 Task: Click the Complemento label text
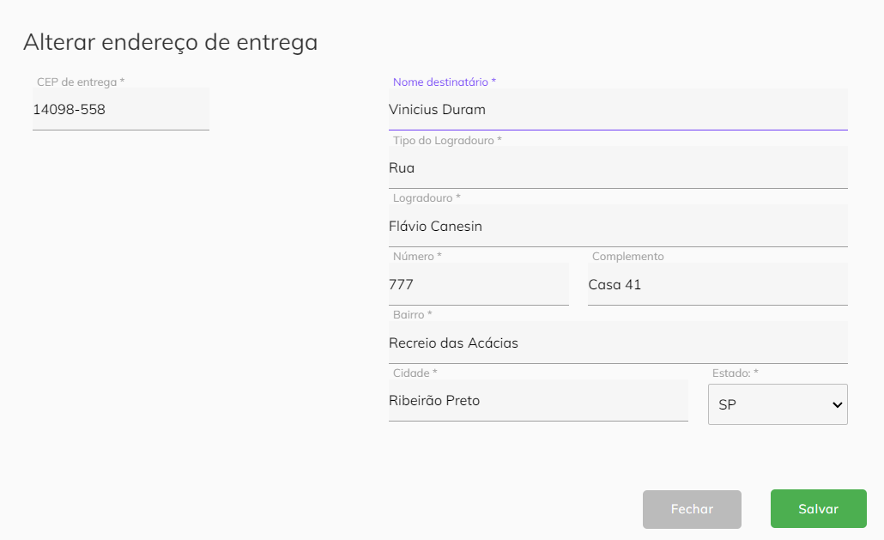pyautogui.click(x=627, y=257)
